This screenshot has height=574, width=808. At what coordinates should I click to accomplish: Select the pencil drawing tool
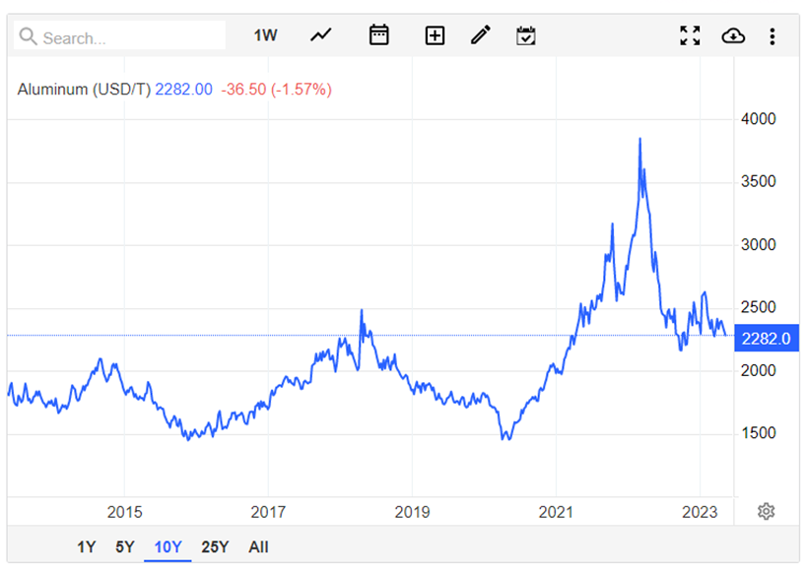(481, 36)
